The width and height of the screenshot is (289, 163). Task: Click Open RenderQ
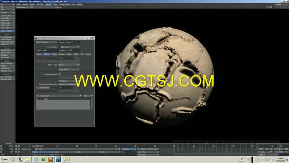click(7, 77)
